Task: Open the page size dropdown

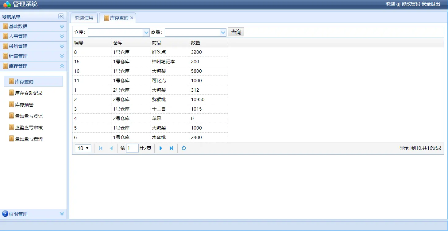Action: click(x=83, y=148)
